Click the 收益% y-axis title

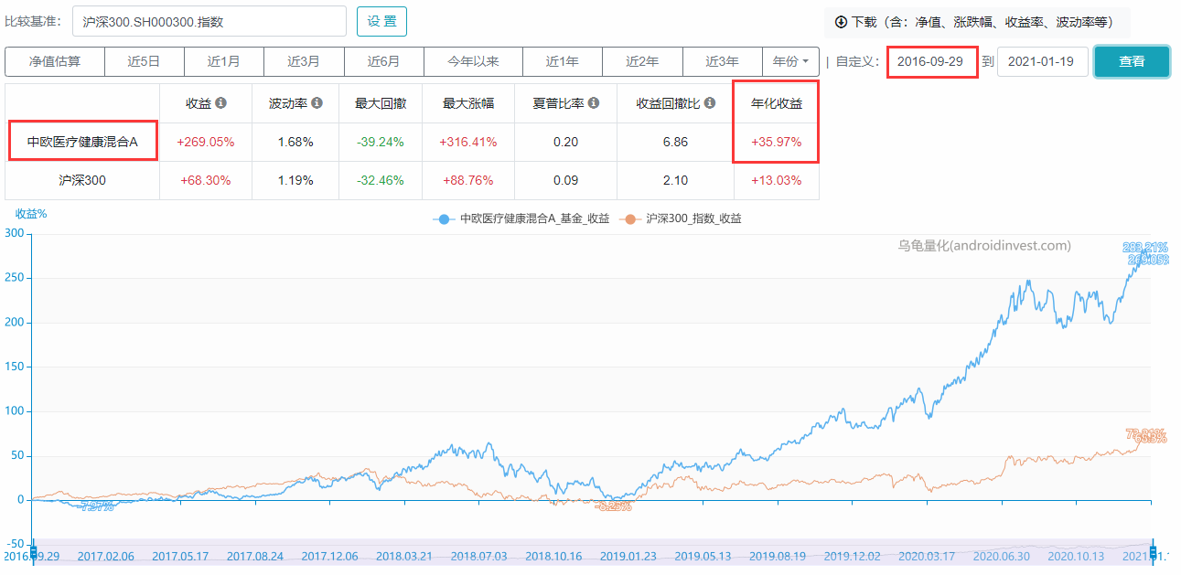30,213
